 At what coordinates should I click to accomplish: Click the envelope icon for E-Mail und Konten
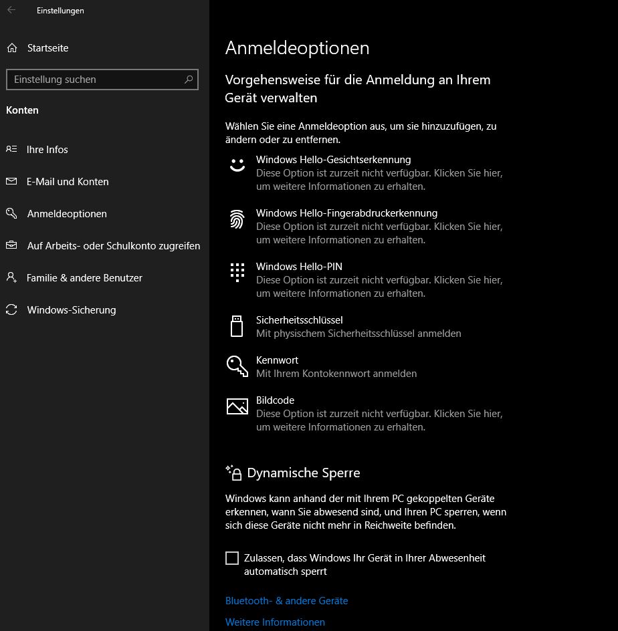point(11,182)
